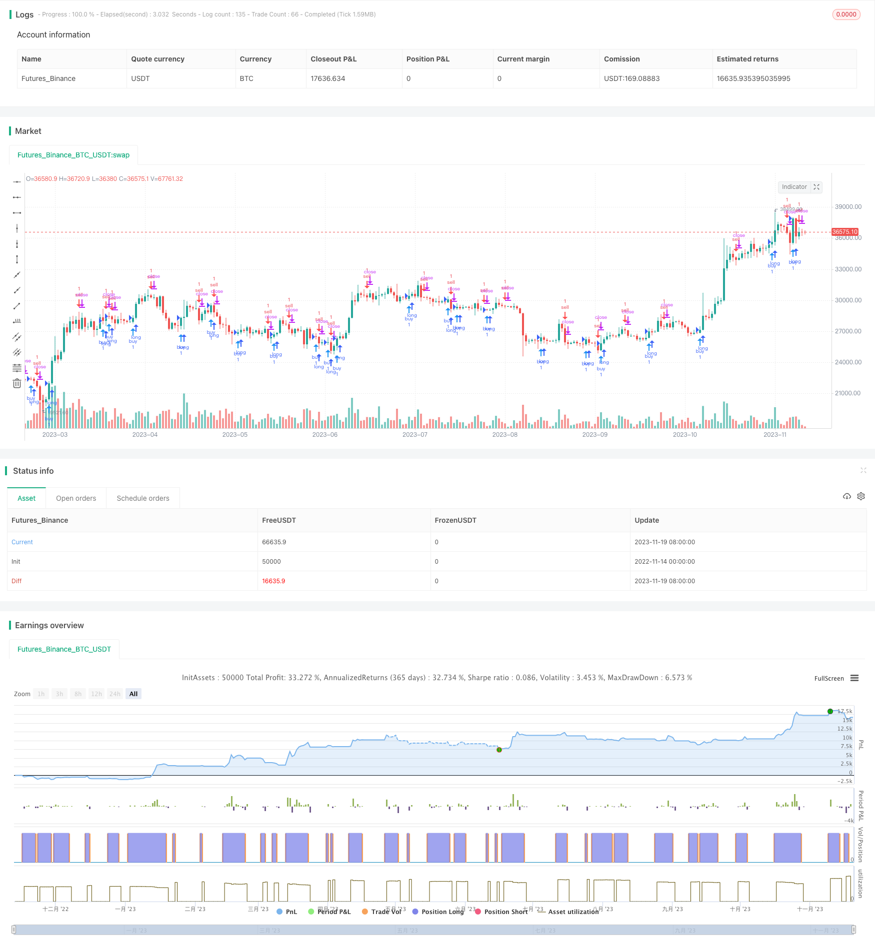Click the Init update time 2022-11-14 00:00:00
Screen dimensions: 875x949
pyautogui.click(x=664, y=561)
